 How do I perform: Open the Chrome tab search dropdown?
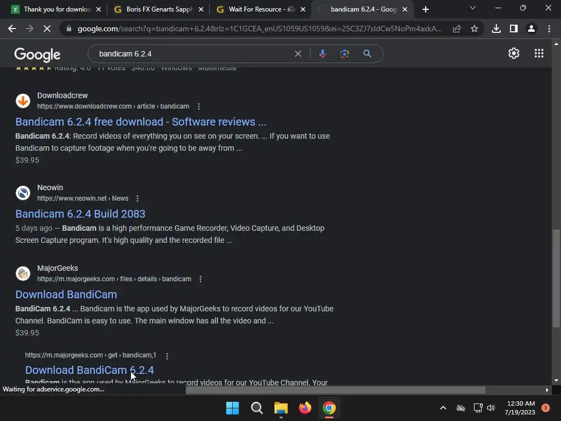pyautogui.click(x=473, y=8)
